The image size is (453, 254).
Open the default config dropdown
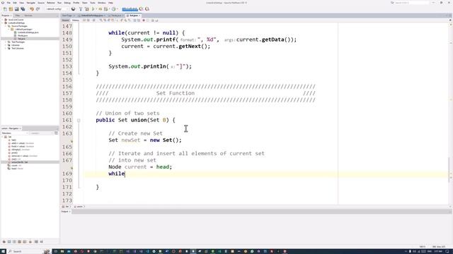click(57, 9)
